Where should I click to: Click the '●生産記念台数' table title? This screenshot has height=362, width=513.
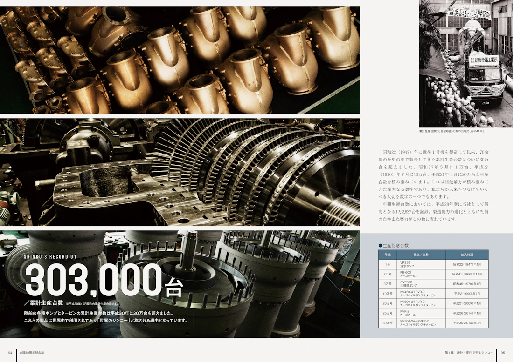394,246
